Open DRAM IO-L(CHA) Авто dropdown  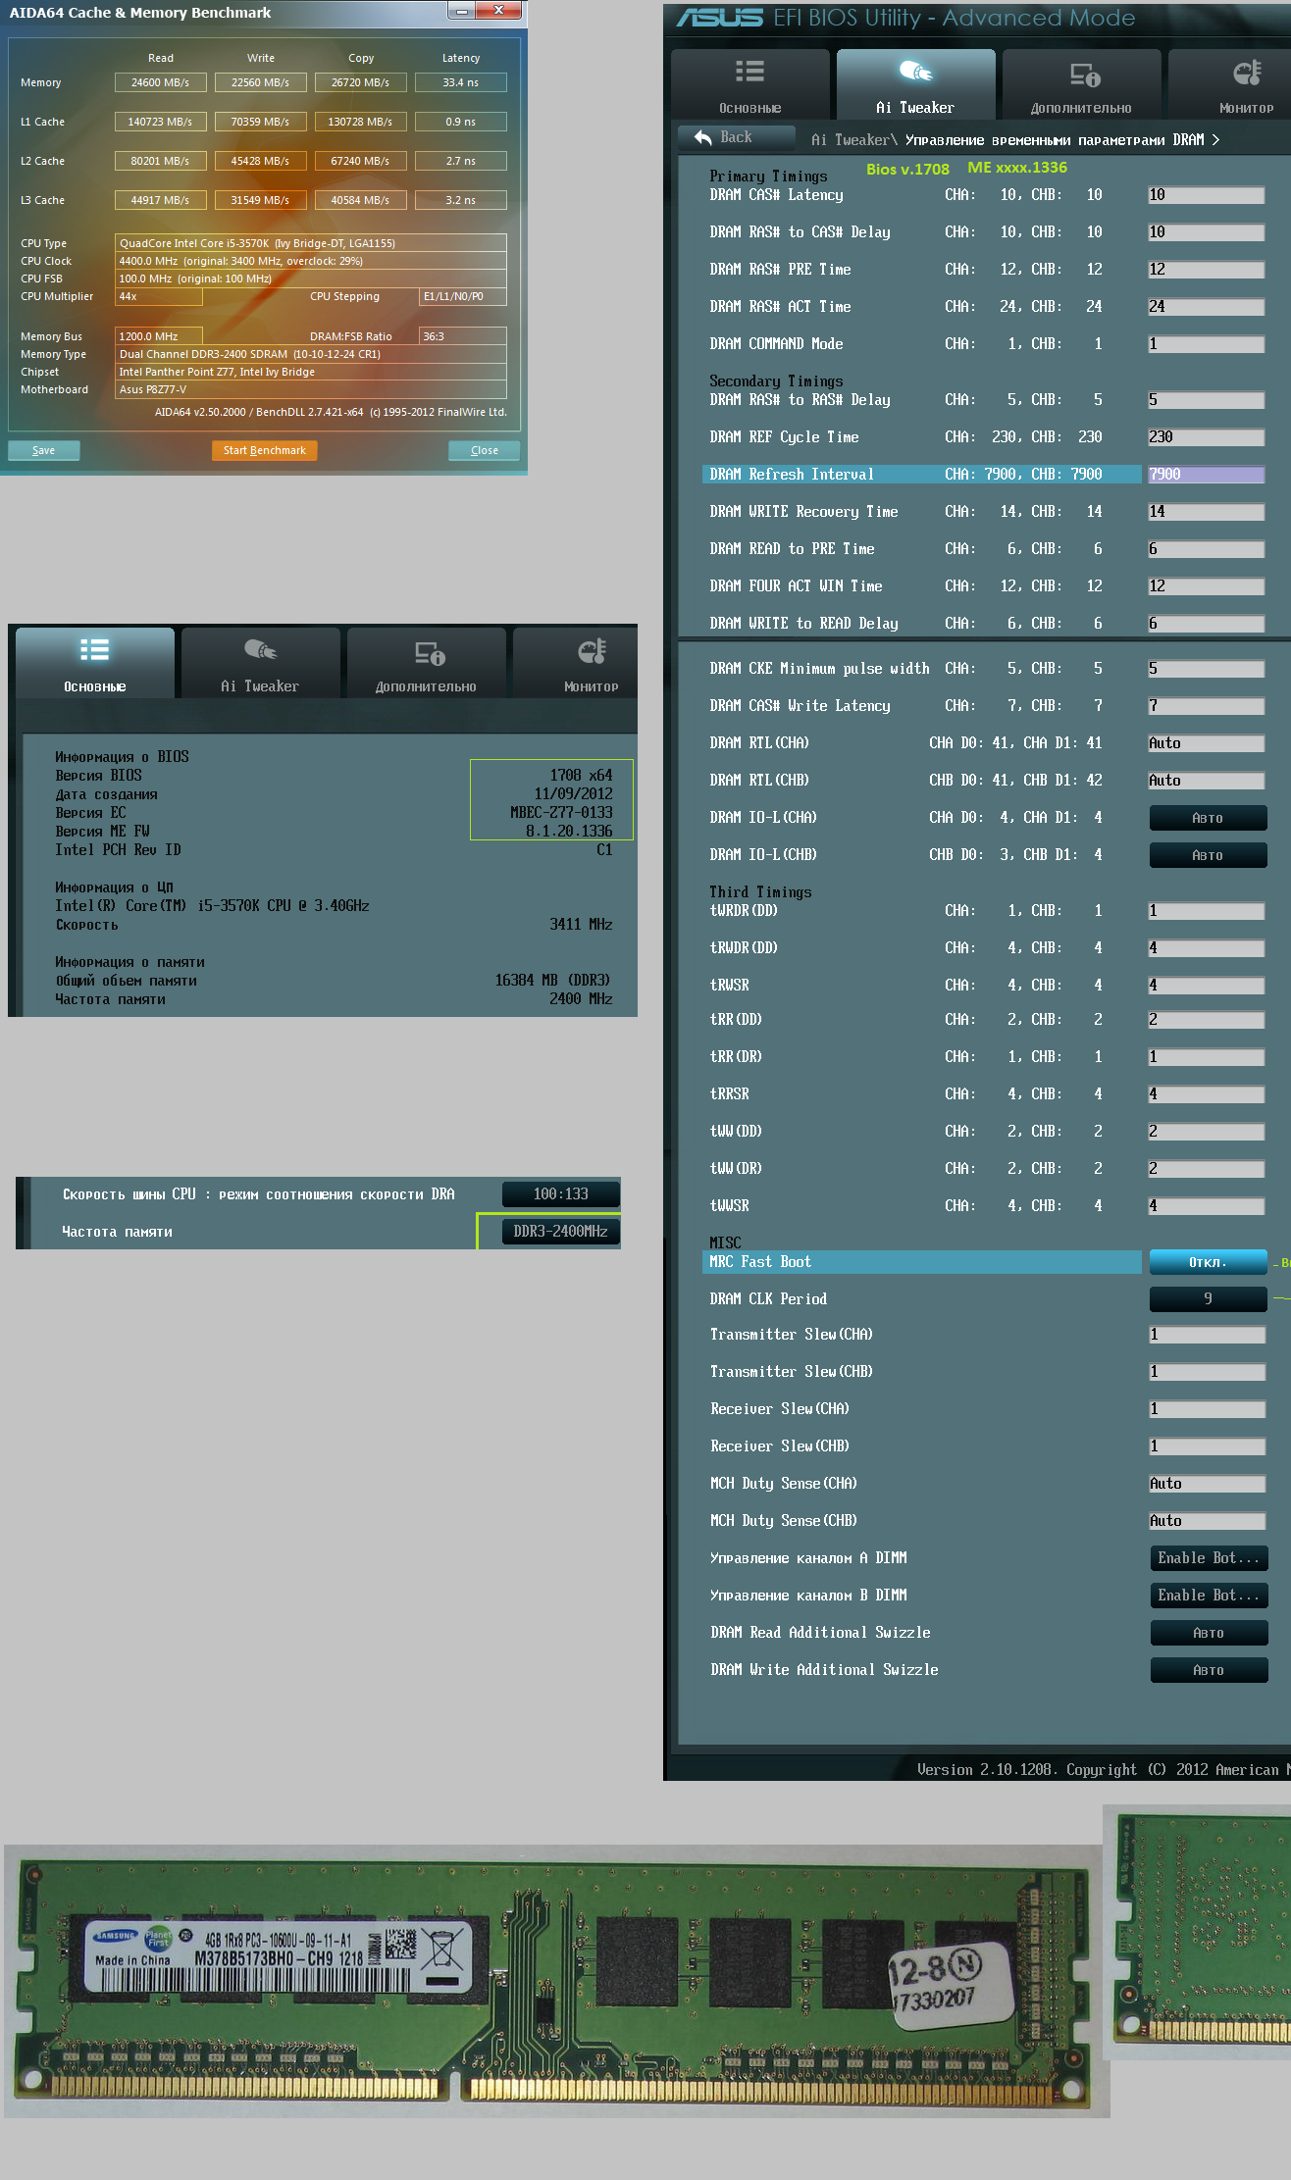tap(1208, 818)
